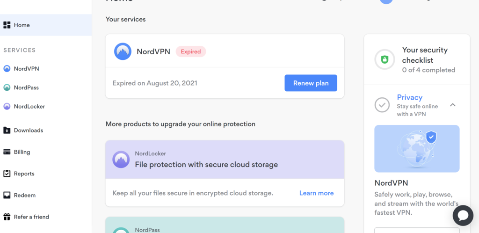This screenshot has height=233, width=479.
Task: Click the green lock security checklist icon
Action: point(385,59)
